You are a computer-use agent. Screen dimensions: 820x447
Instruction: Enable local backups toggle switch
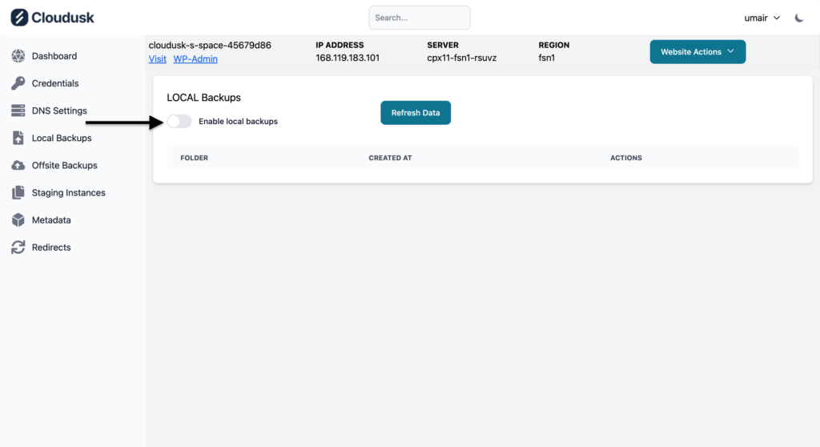point(179,121)
